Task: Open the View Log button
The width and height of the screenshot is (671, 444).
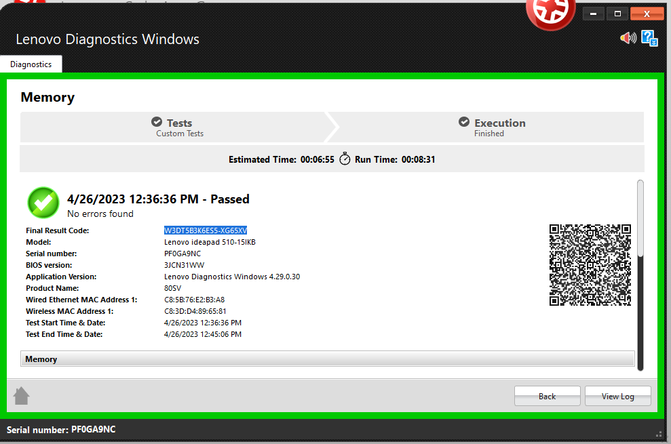Action: click(x=618, y=396)
